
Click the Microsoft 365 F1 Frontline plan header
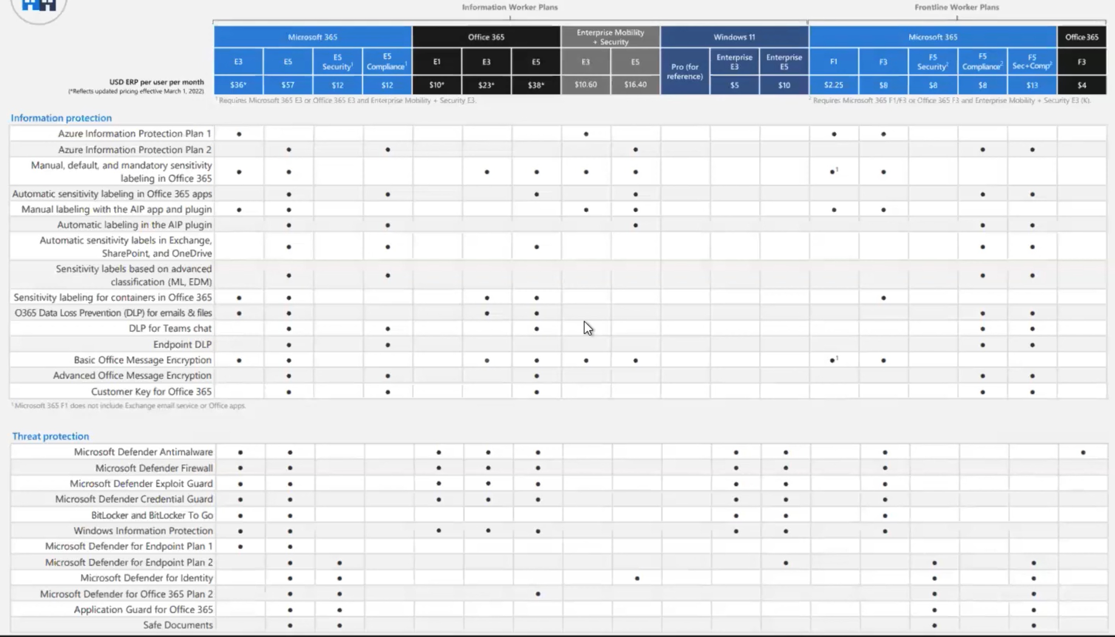click(833, 61)
